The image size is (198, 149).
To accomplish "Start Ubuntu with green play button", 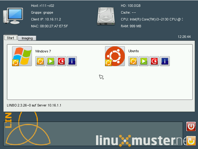I will coord(144,61).
